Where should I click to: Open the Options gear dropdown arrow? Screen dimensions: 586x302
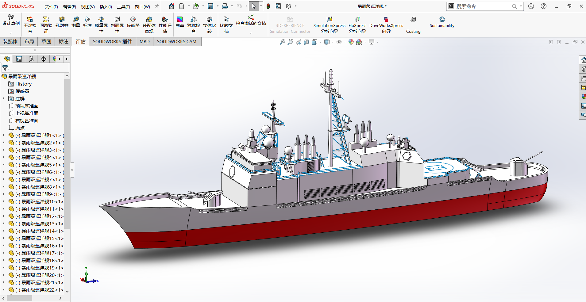point(295,6)
